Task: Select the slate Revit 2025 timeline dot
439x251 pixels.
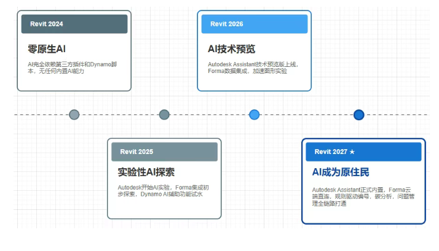Action: 164,115
